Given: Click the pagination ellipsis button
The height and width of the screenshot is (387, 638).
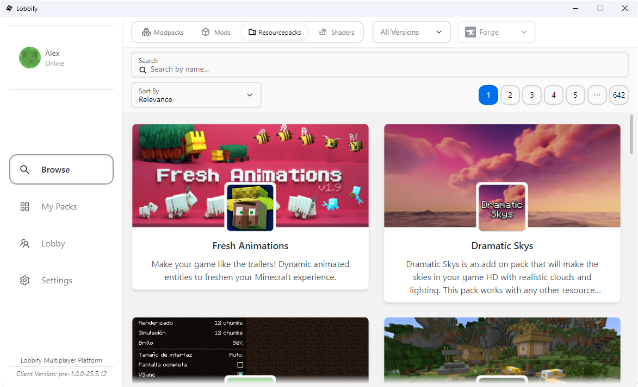Looking at the screenshot, I should 597,95.
